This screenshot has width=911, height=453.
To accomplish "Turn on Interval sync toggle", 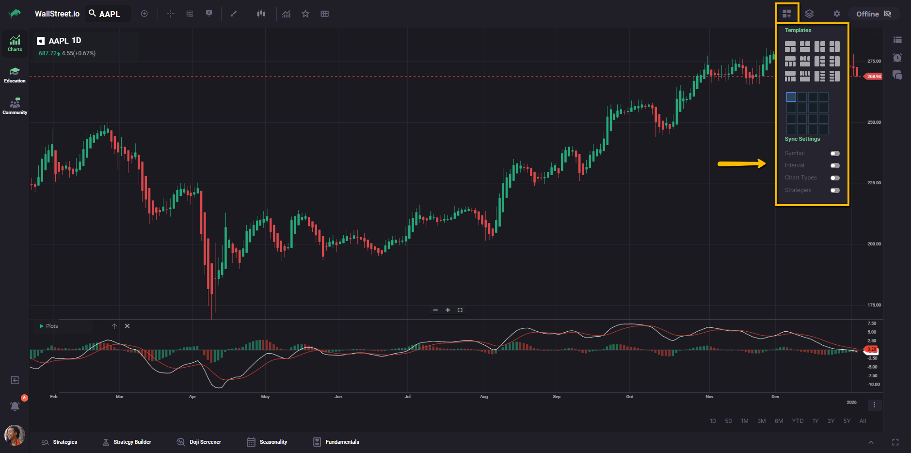I will click(835, 165).
